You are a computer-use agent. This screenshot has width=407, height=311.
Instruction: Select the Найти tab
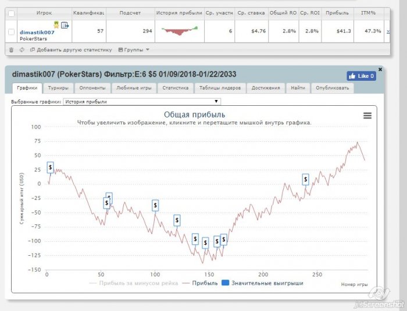[298, 88]
